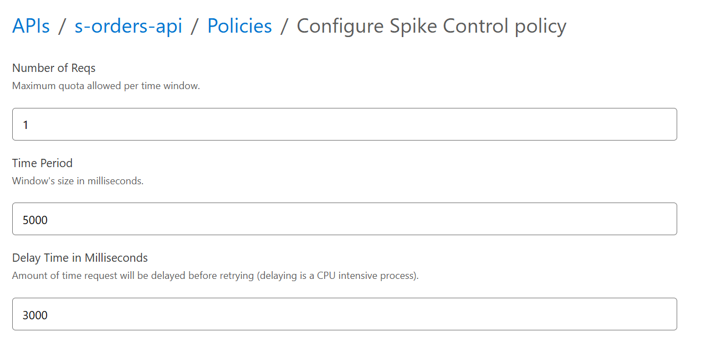The width and height of the screenshot is (711, 337).
Task: Focus the Delay Time in Milliseconds input
Action: pyautogui.click(x=344, y=314)
